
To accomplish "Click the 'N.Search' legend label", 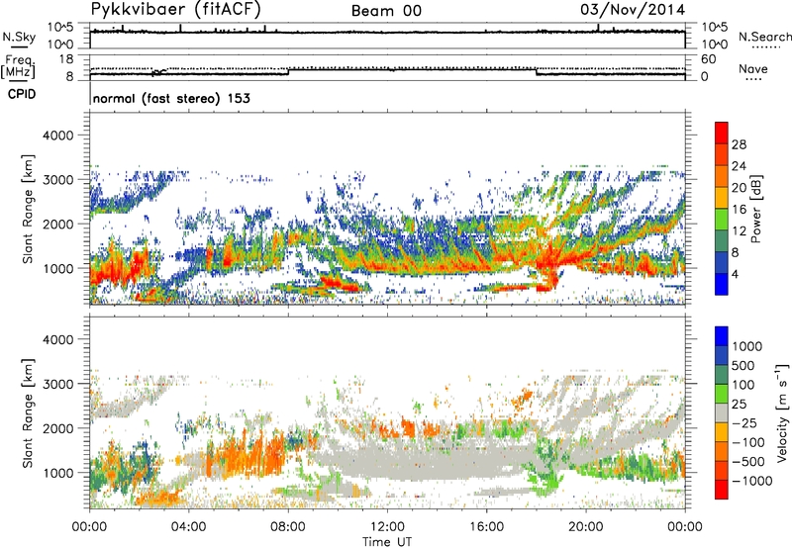I will [765, 37].
